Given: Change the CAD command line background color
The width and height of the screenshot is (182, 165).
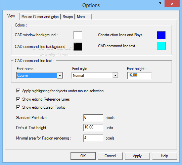Looking at the screenshot, I should 78,47.
